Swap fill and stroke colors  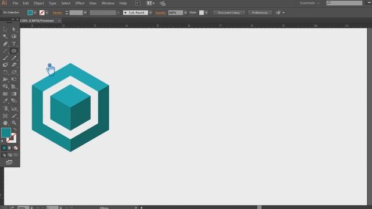pyautogui.click(x=15, y=129)
